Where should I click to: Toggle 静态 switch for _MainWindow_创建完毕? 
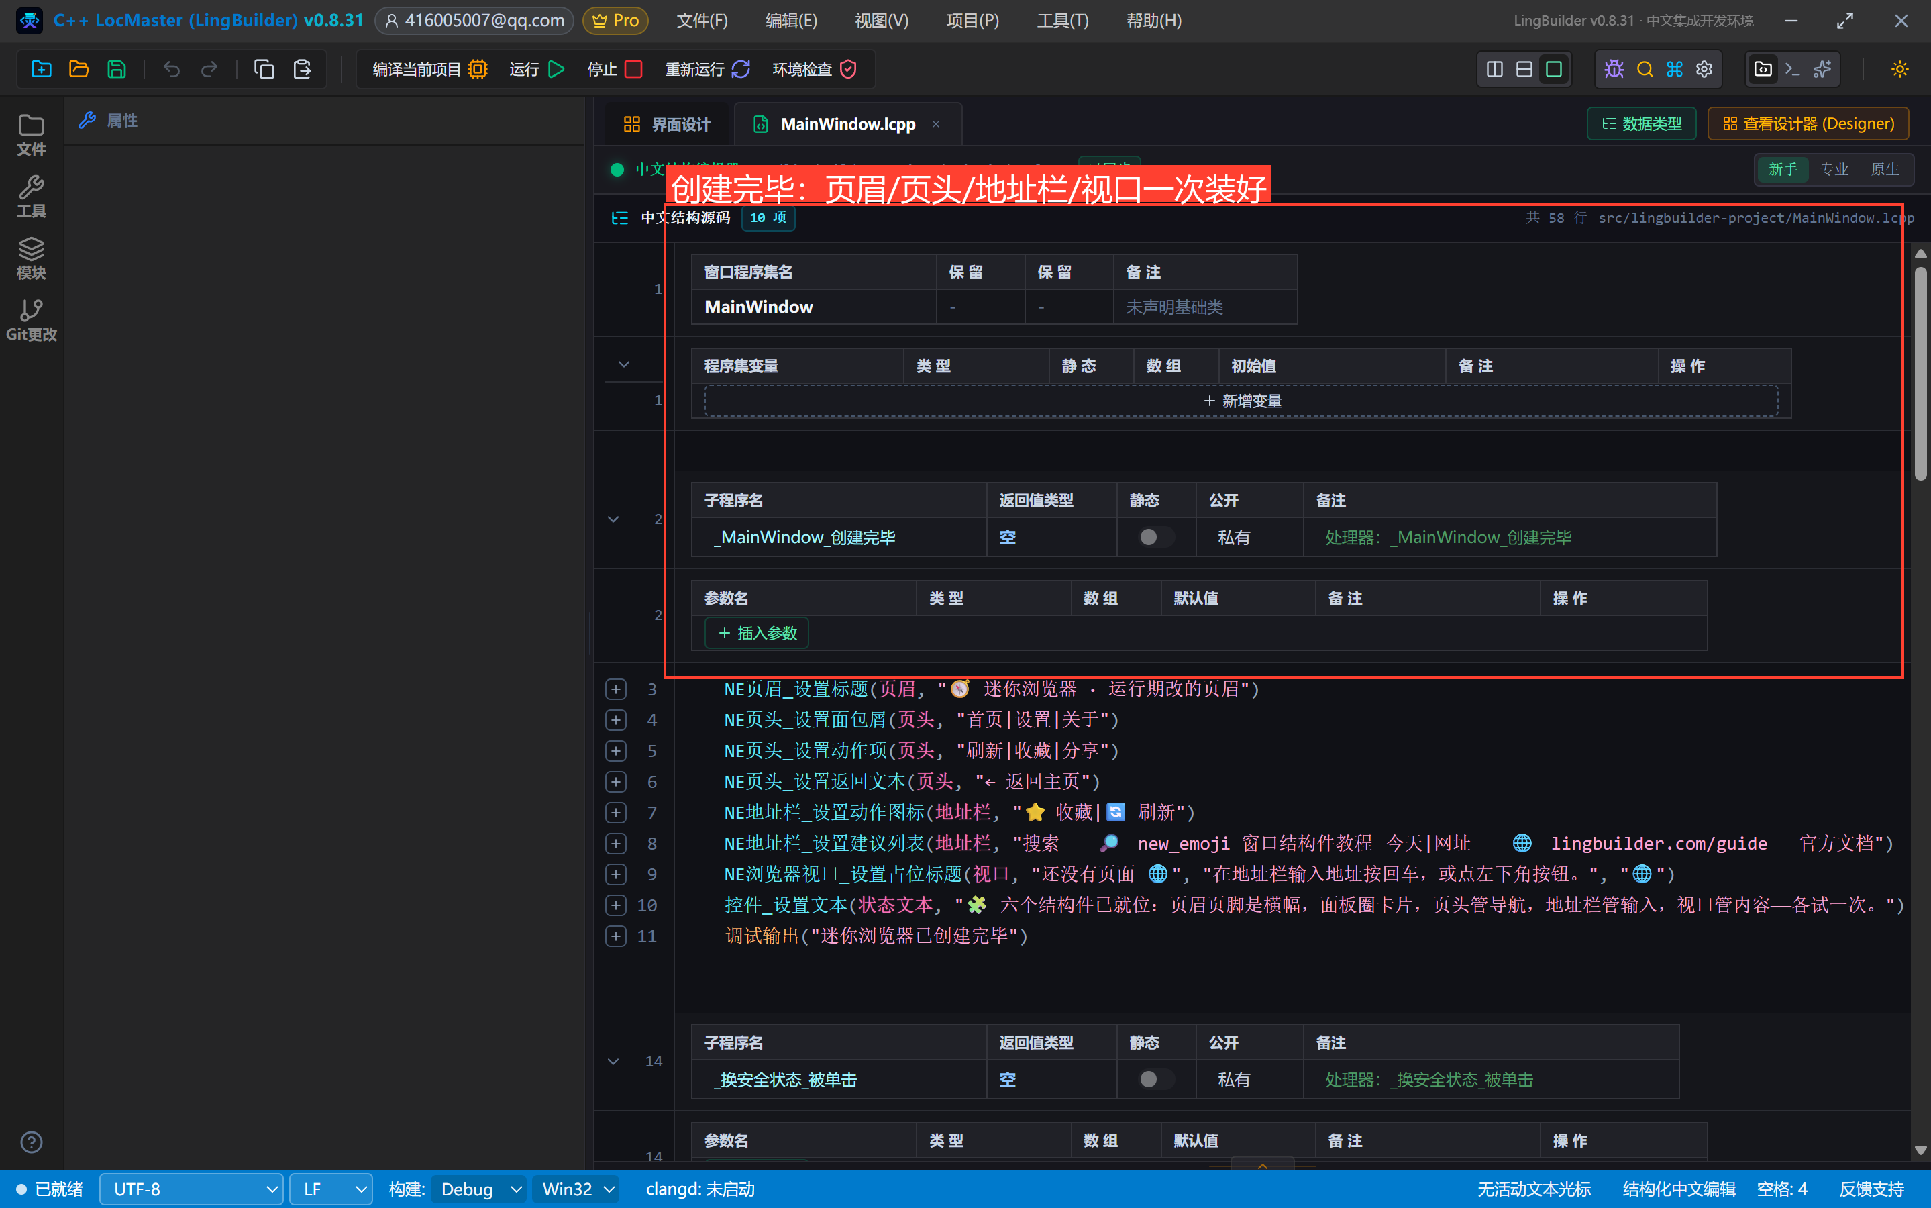click(1155, 537)
